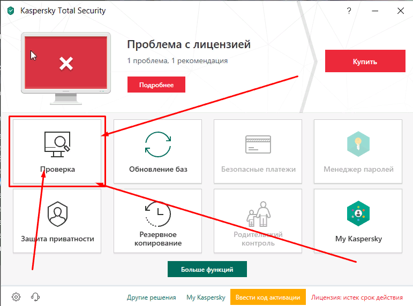Viewport: 413px width, 306px height.
Task: Click the red monitor status image
Action: tap(66, 68)
